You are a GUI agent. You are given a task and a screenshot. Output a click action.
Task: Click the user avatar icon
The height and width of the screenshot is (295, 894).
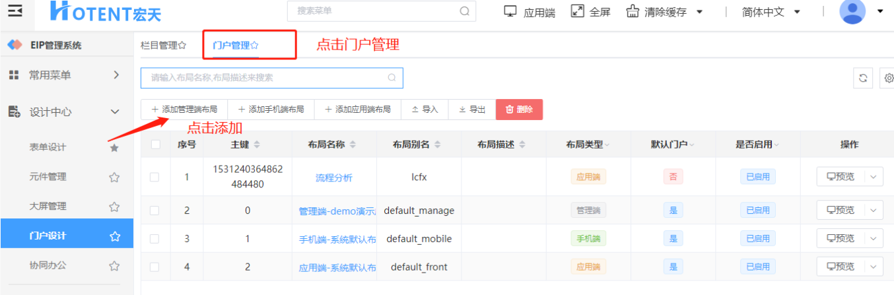(x=852, y=11)
